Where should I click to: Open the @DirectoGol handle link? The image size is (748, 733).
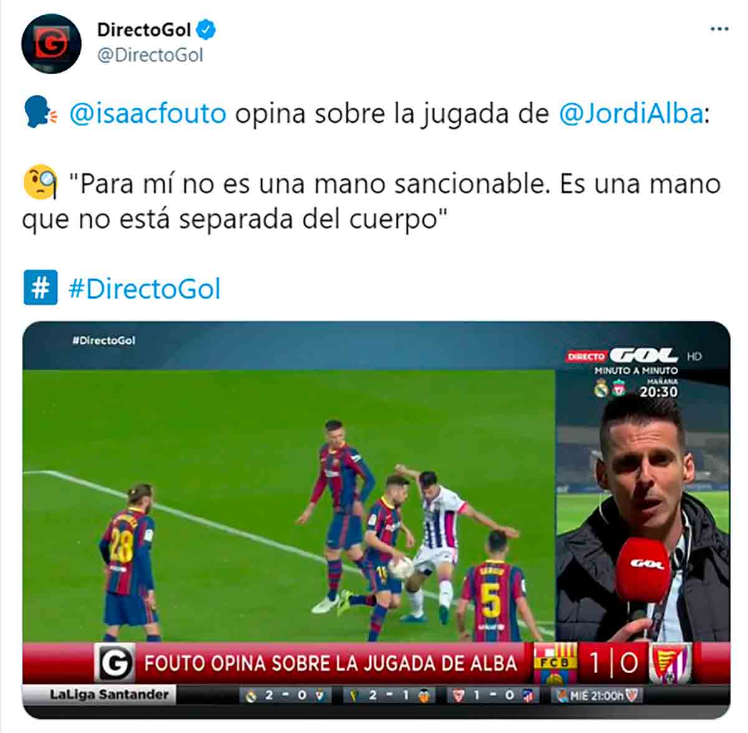(150, 55)
